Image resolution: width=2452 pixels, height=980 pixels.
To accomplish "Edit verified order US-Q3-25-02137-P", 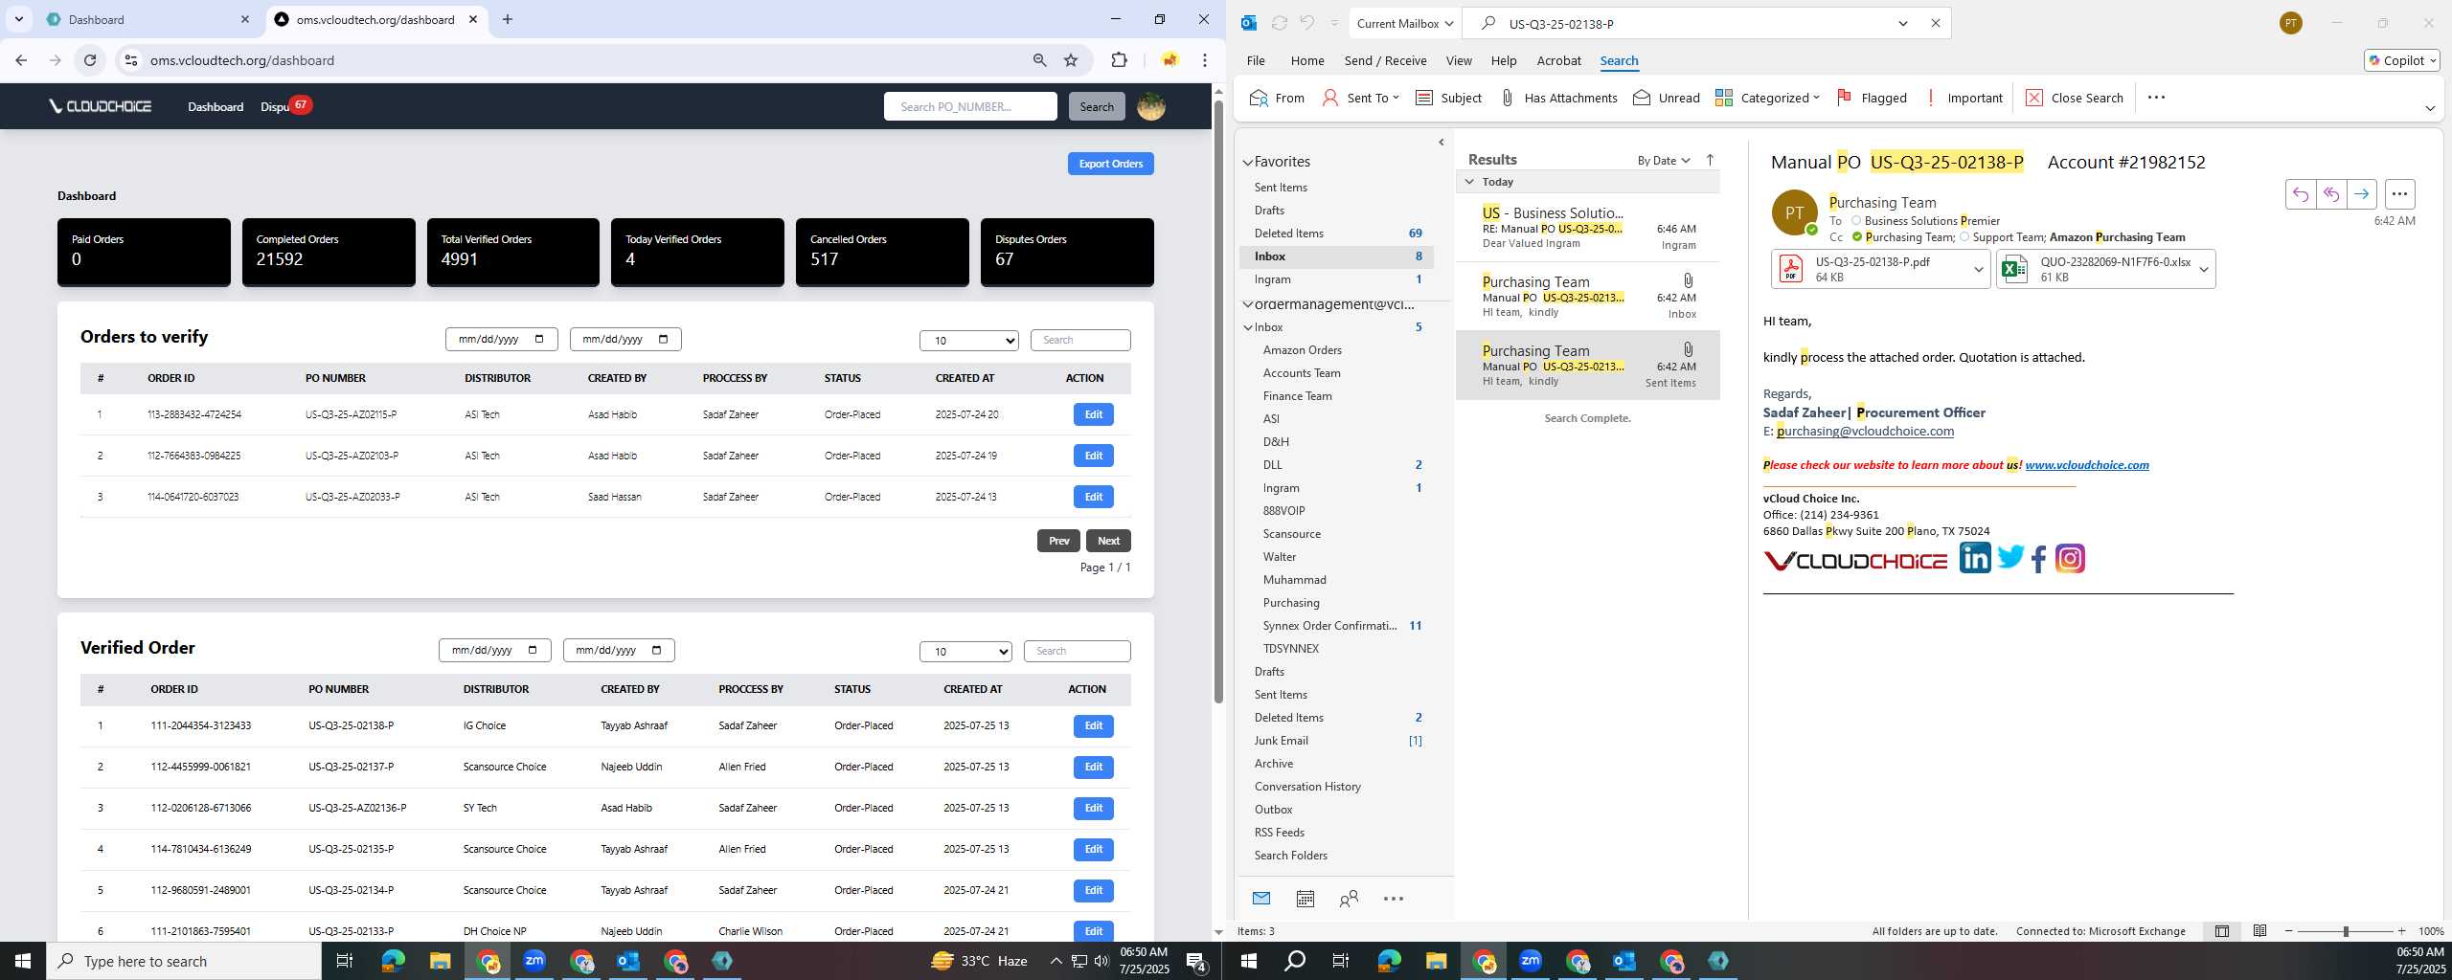I will pos(1093,767).
